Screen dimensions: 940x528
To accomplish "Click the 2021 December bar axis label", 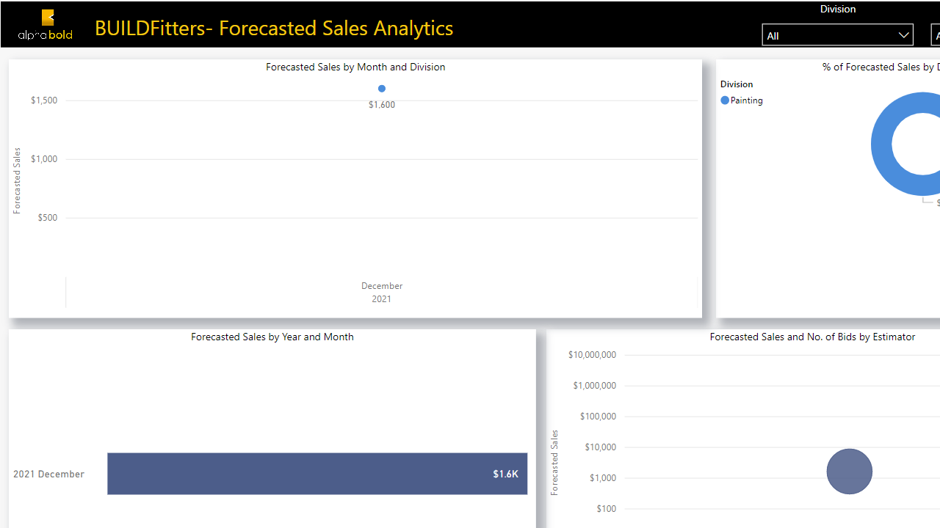I will 48,474.
